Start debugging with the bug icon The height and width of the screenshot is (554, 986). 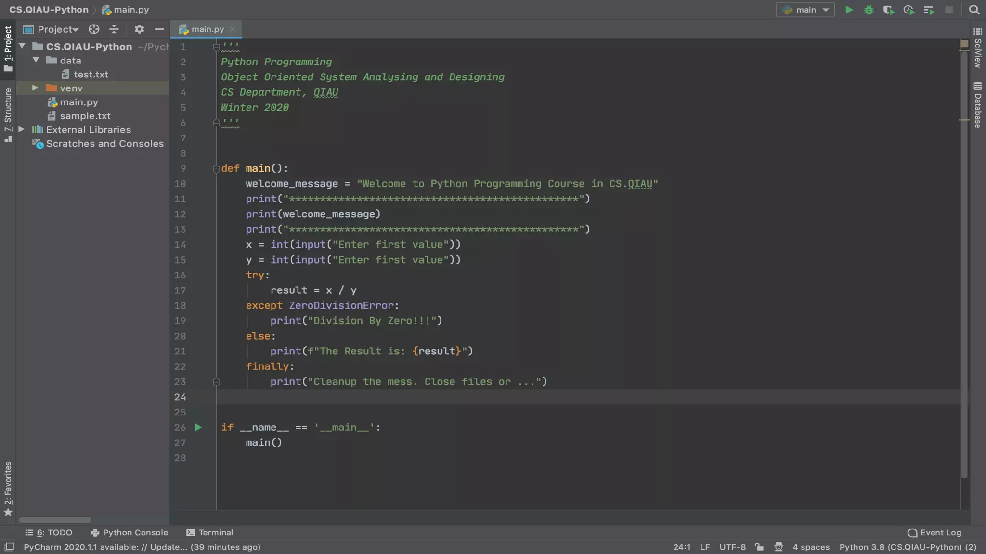tap(869, 10)
